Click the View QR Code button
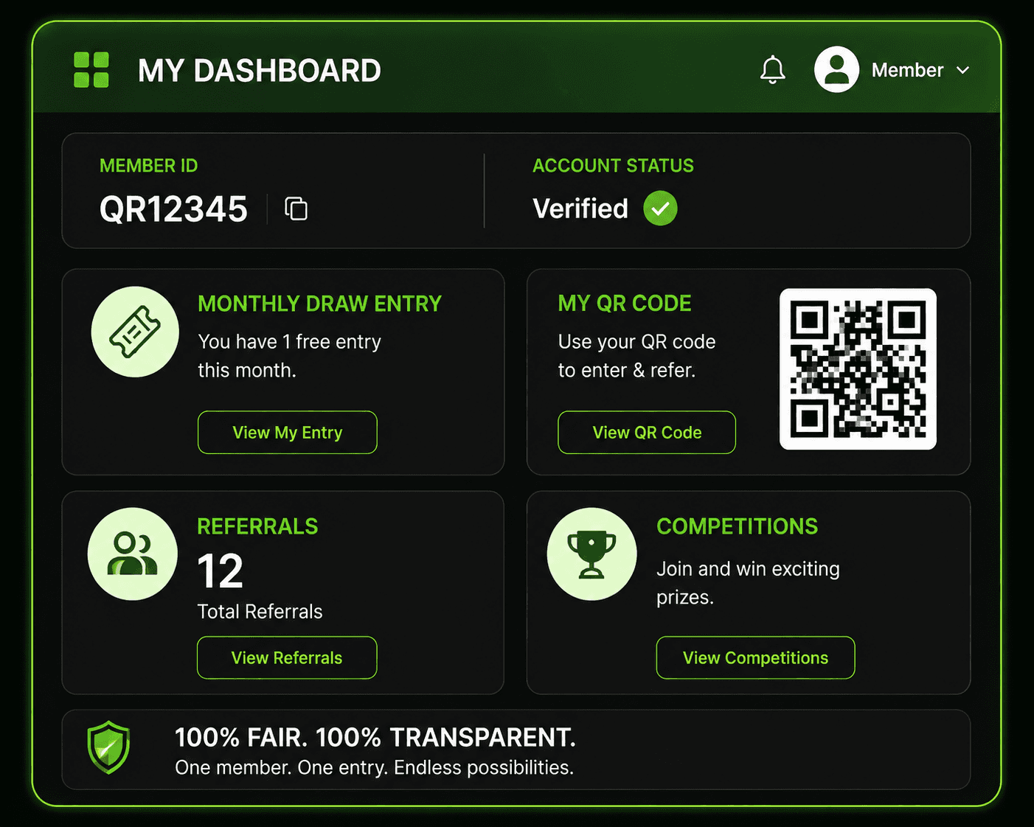This screenshot has width=1034, height=827. (647, 433)
